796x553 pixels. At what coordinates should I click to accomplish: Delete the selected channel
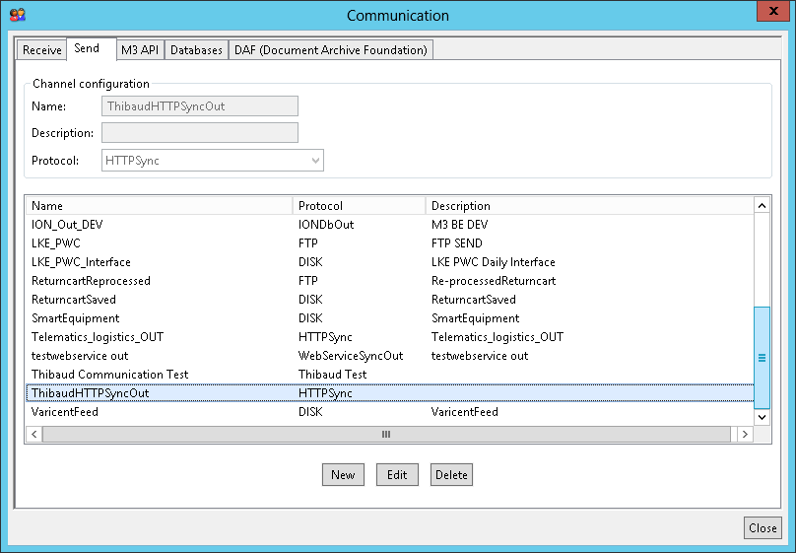(x=451, y=475)
